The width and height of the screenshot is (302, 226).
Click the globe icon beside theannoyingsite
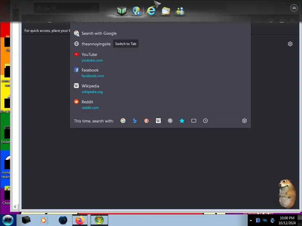76,44
